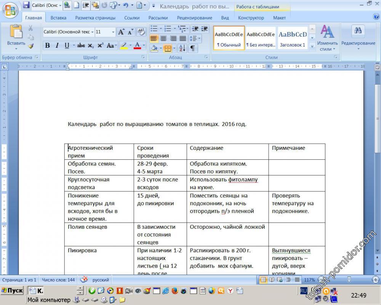The width and height of the screenshot is (381, 305).
Task: Launch Internet Explorer from the taskbar
Action: (166, 291)
